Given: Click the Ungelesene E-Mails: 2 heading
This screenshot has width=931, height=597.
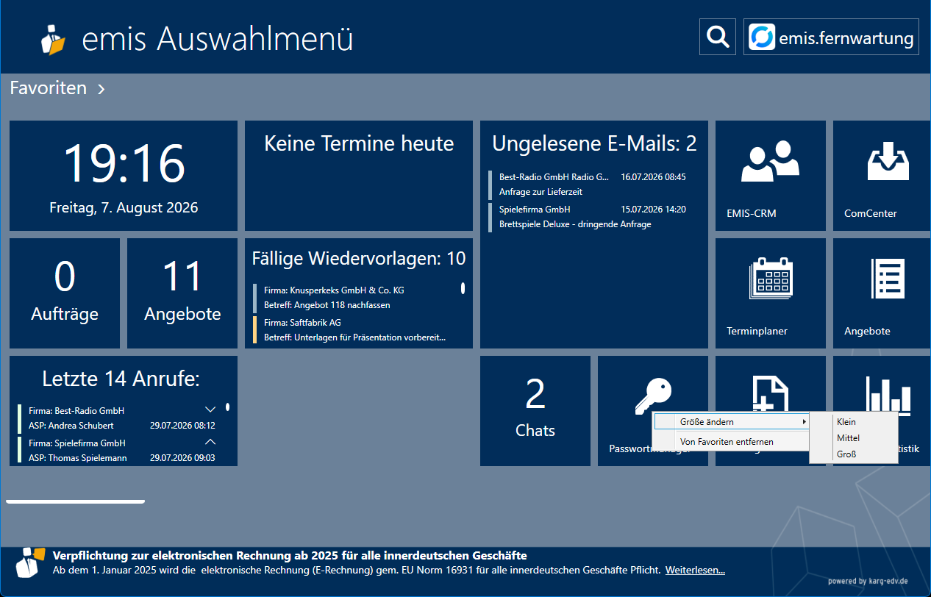Looking at the screenshot, I should coord(594,143).
